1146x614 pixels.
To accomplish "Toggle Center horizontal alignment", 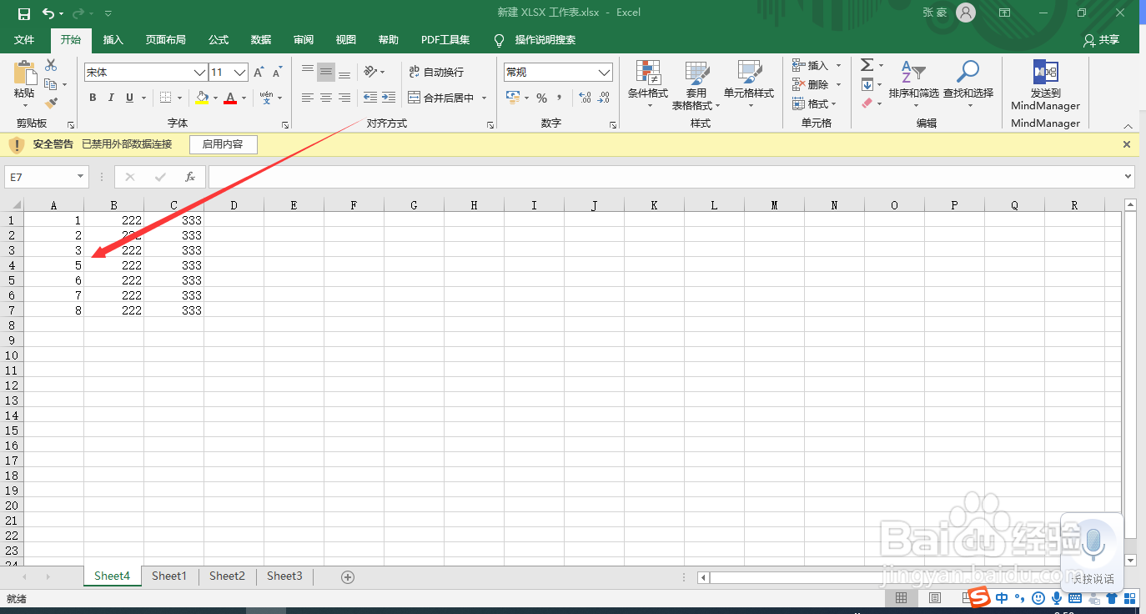I will coord(326,98).
